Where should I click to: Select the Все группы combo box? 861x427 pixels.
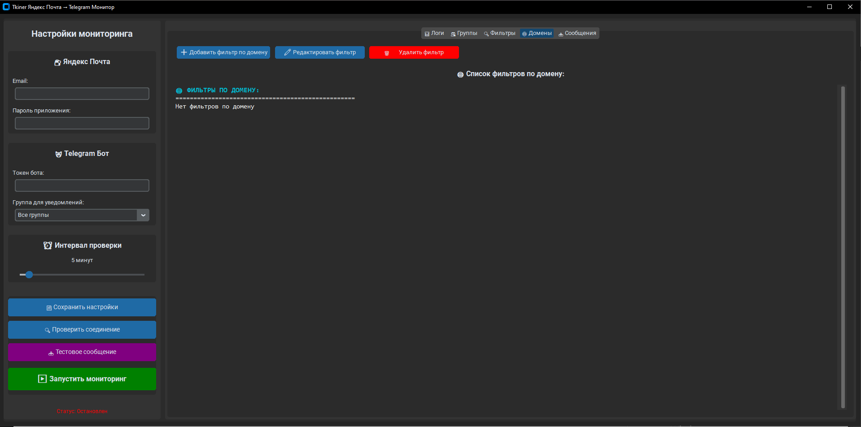click(x=76, y=215)
